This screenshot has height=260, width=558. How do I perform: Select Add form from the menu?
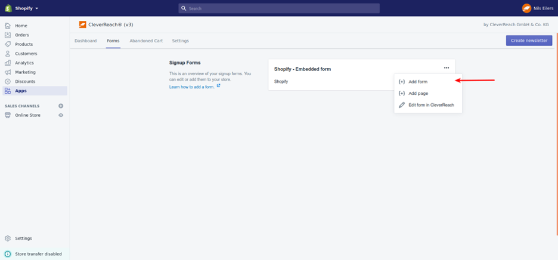(417, 82)
